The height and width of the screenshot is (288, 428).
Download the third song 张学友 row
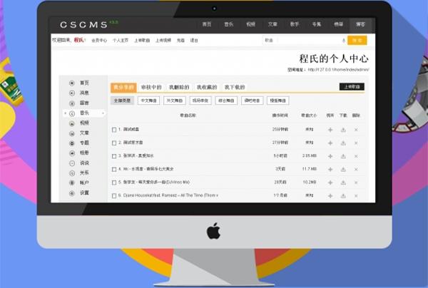coord(343,156)
